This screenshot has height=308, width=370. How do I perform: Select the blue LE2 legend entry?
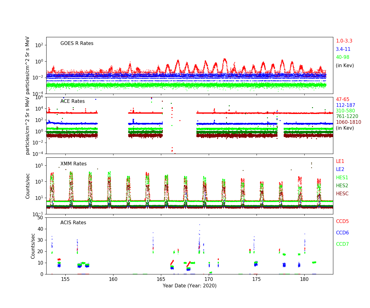tap(340, 169)
